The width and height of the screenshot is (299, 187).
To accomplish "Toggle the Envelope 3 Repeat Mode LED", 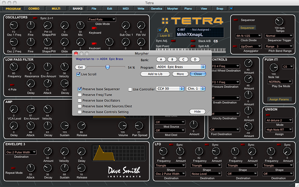I will tap(13, 168).
